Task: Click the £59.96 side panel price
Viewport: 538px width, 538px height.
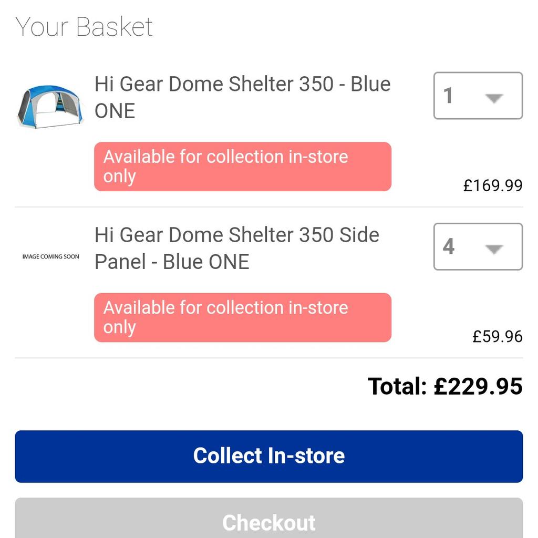Action: coord(497,337)
